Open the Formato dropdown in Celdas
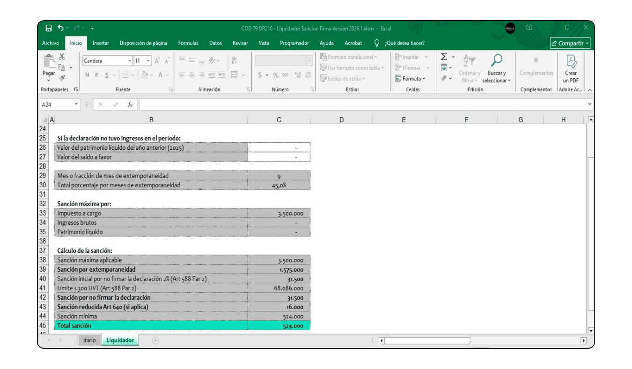 coord(412,79)
